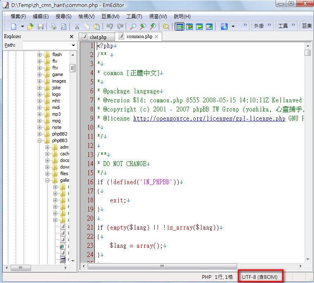Enable Wrap by Page mode

(x=209, y=26)
